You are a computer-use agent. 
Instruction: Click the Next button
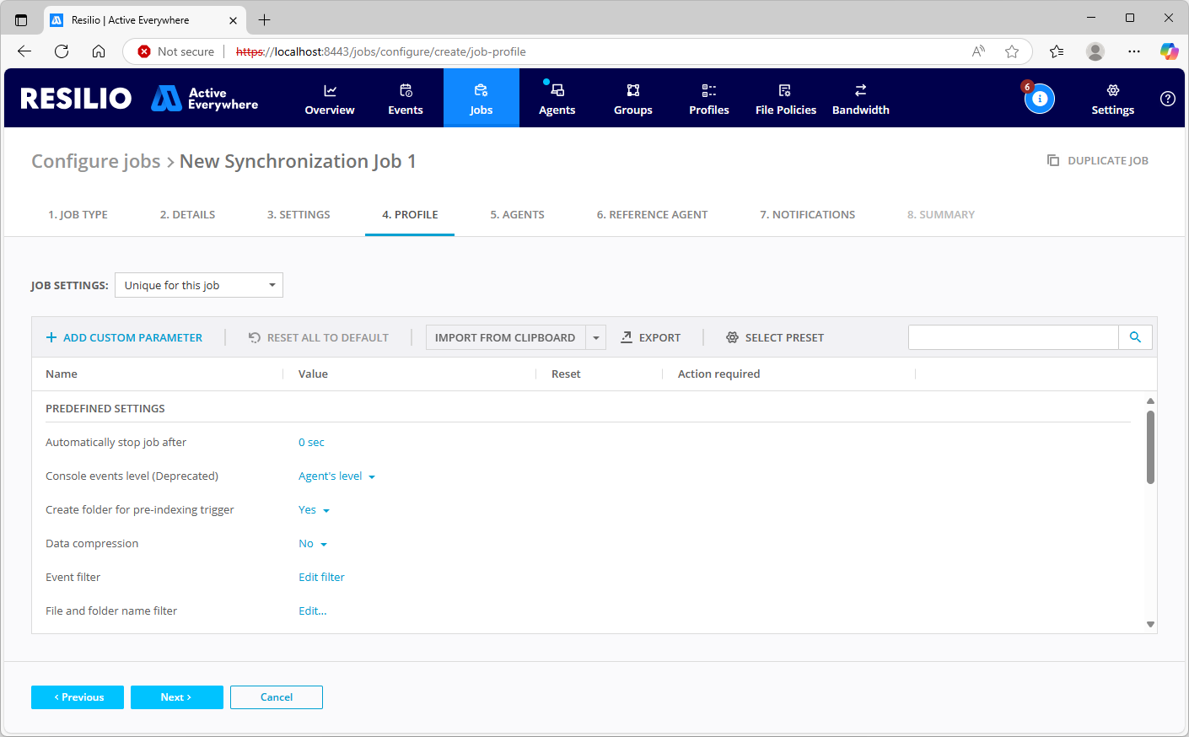(x=176, y=697)
